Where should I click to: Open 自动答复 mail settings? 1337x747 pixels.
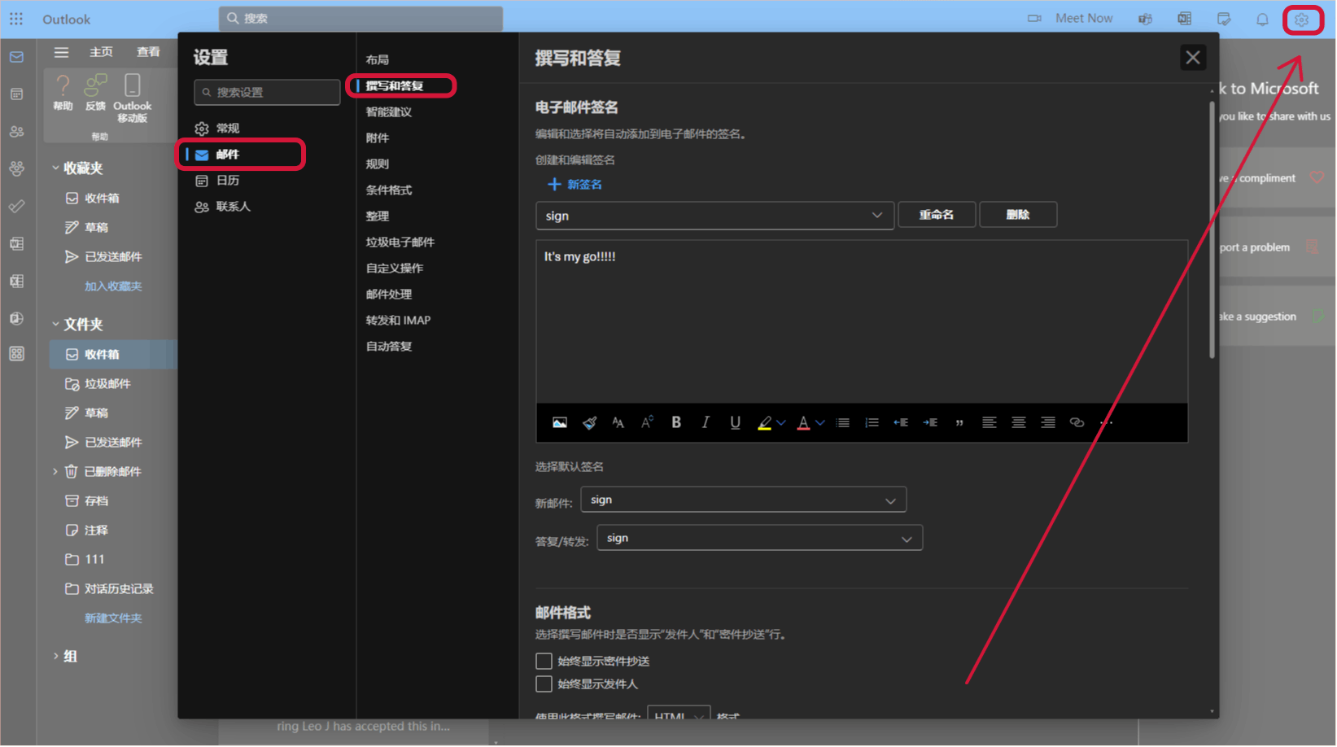tap(389, 347)
